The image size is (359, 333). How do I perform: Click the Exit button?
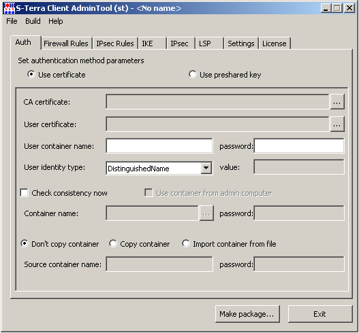point(320,314)
